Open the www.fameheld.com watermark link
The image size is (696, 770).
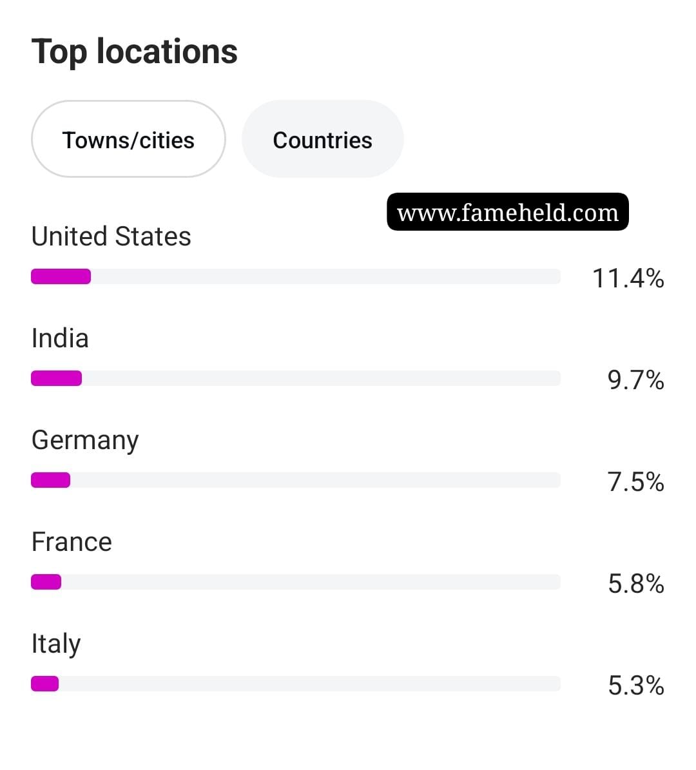pos(508,211)
